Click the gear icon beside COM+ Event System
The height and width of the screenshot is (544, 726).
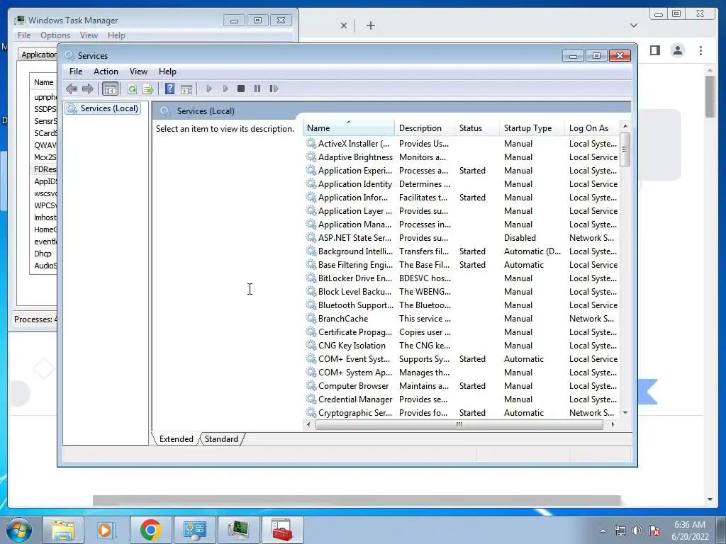[x=311, y=359]
